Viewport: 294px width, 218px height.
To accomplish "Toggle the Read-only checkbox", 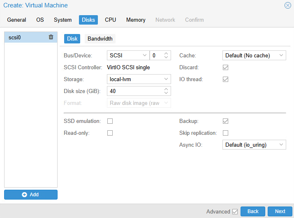I will pos(110,133).
